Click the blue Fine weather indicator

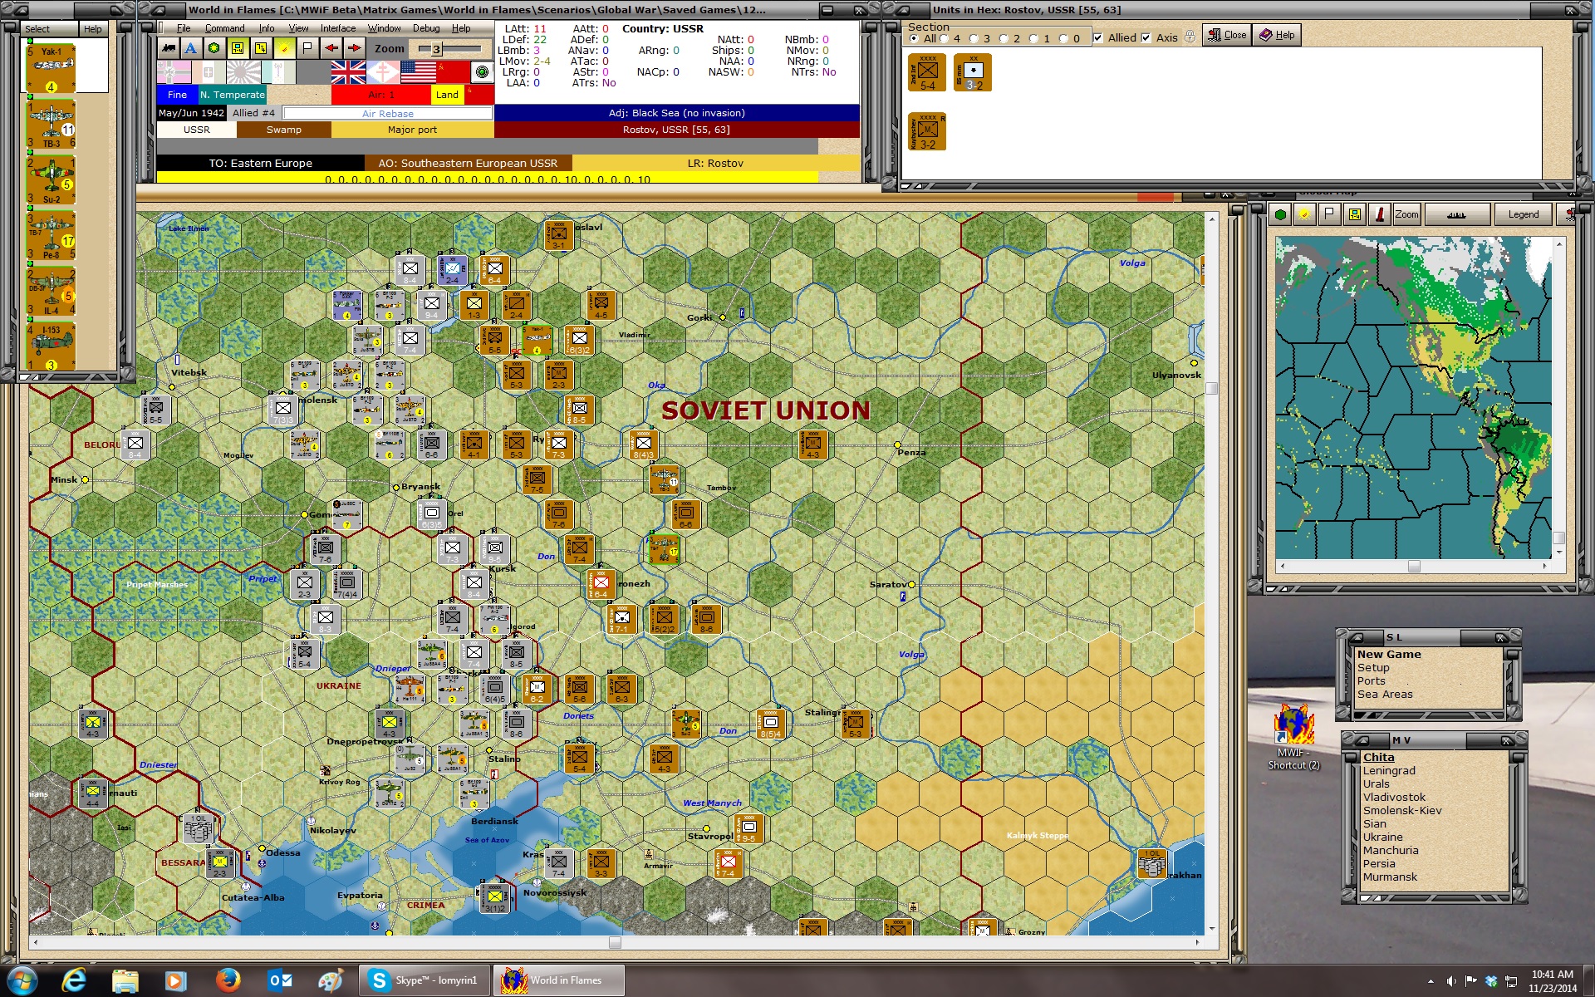(x=177, y=95)
